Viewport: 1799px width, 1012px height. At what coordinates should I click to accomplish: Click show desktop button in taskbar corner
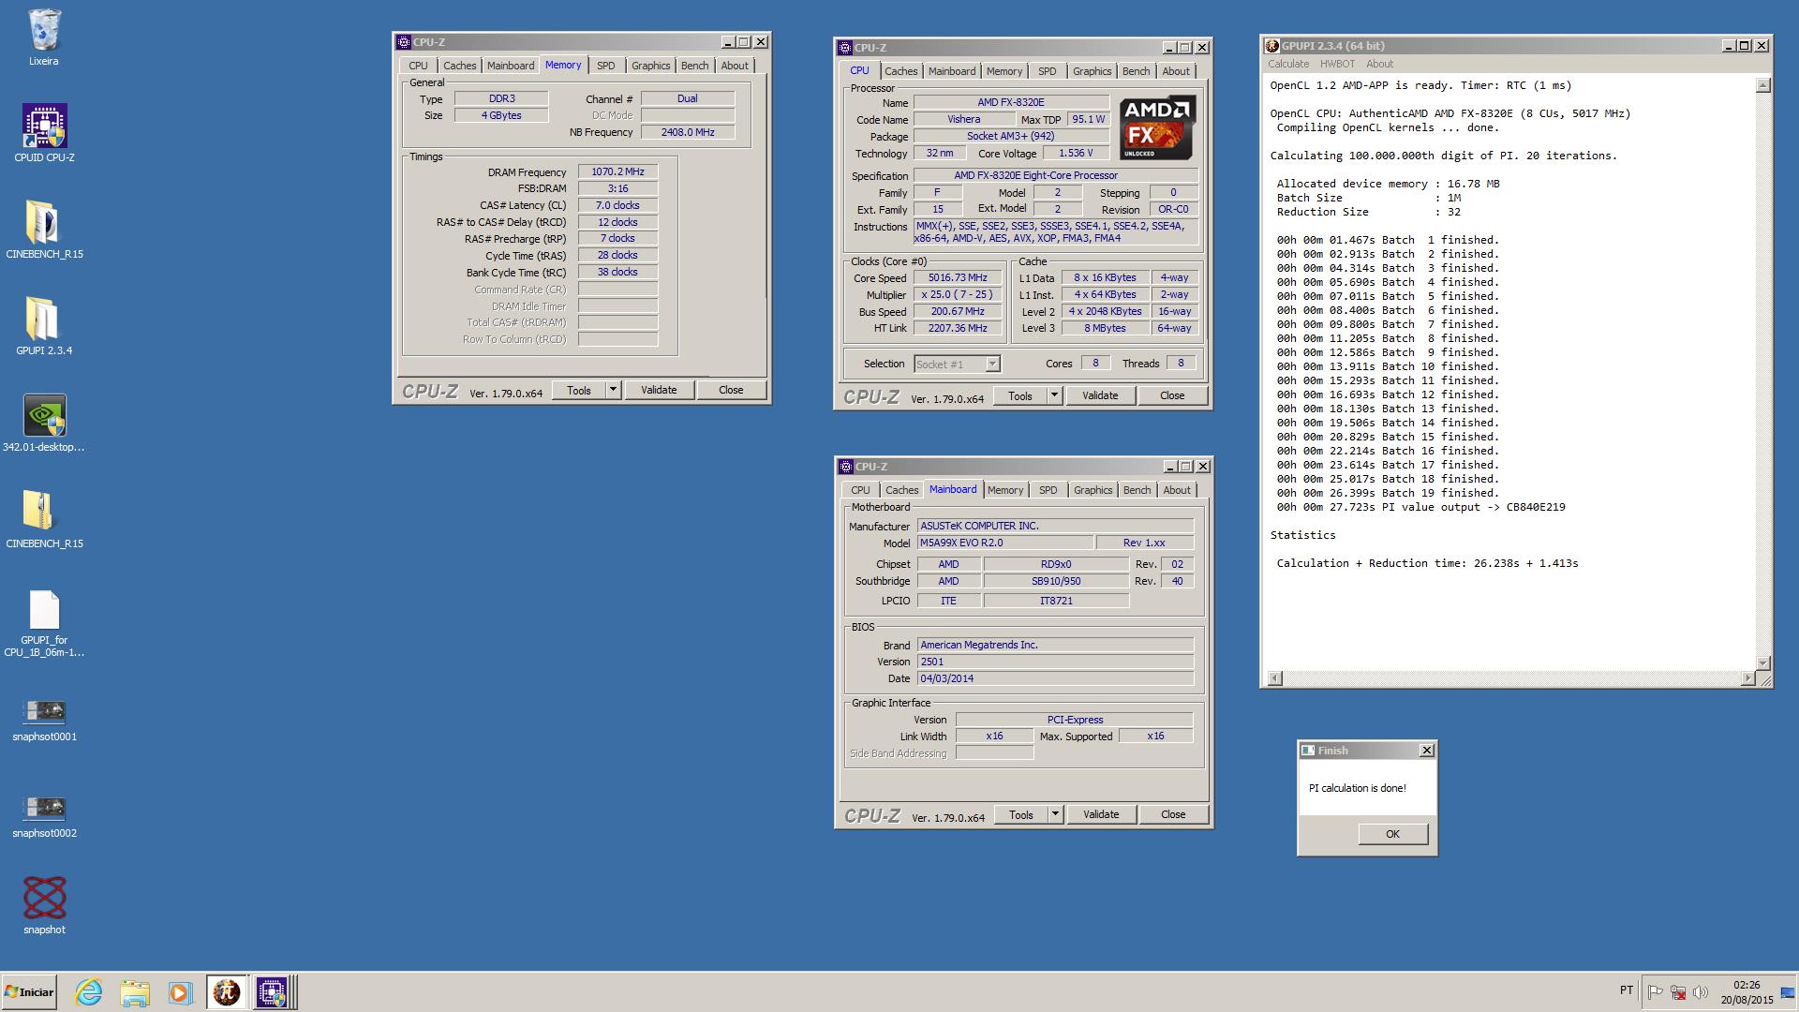1789,992
